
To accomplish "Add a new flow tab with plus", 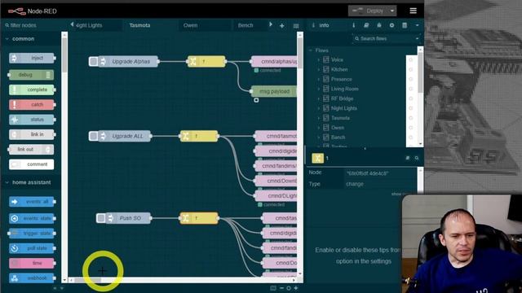I will tap(282, 25).
